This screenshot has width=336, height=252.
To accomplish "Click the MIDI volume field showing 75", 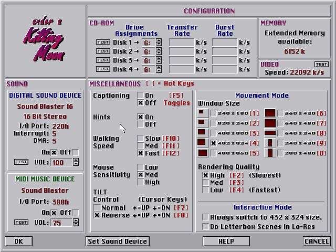I will [x=61, y=223].
